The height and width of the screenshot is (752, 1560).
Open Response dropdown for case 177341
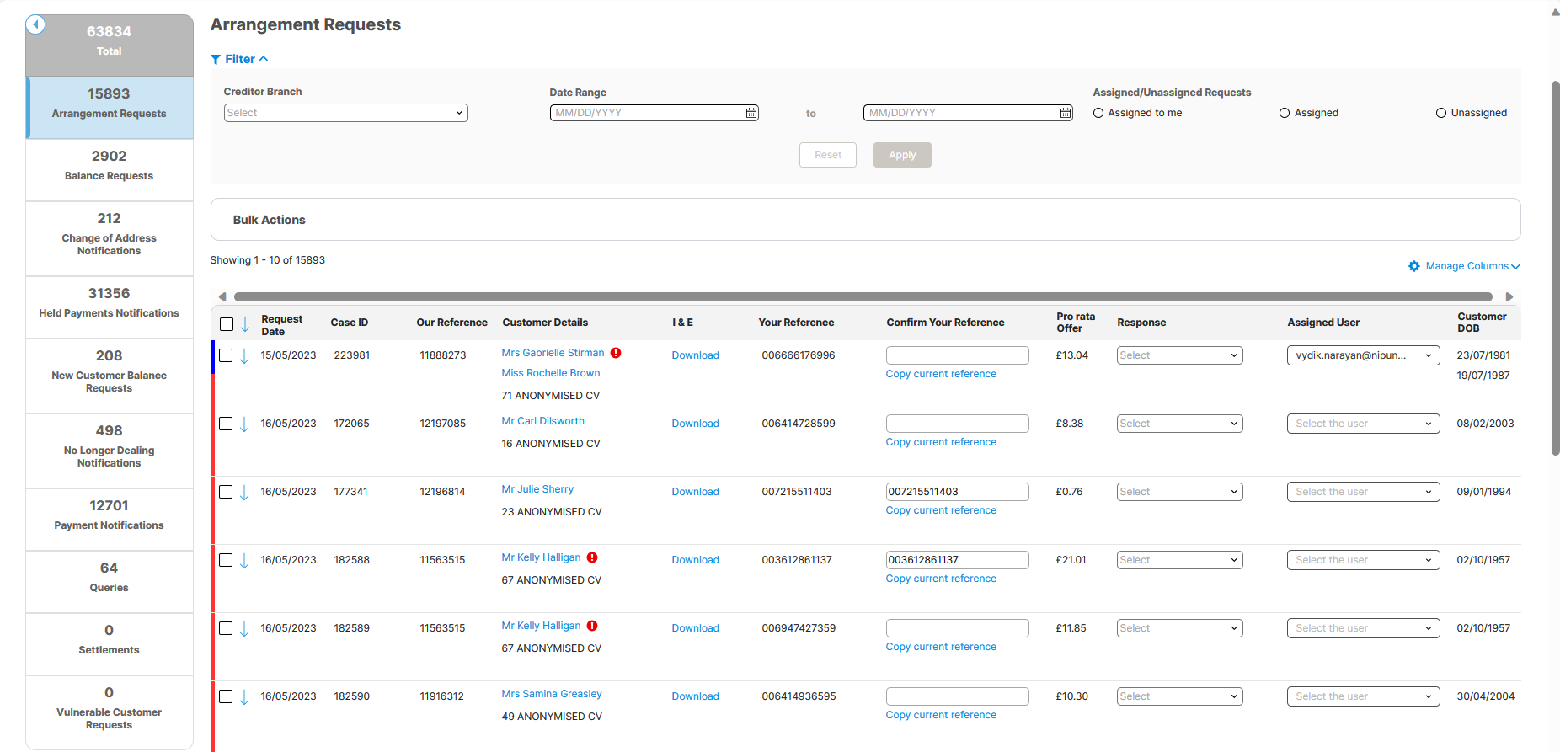pos(1178,492)
